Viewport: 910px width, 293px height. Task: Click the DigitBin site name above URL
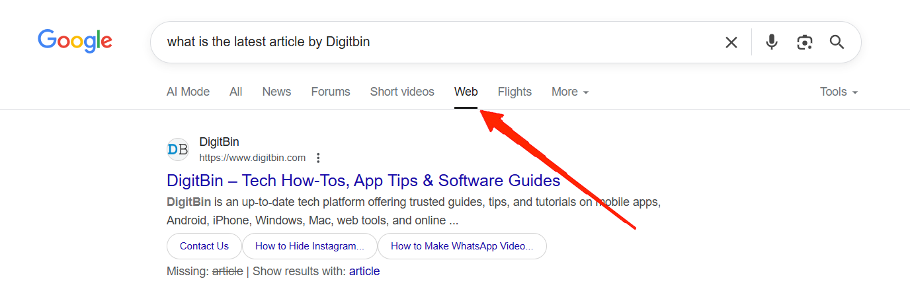pyautogui.click(x=219, y=142)
